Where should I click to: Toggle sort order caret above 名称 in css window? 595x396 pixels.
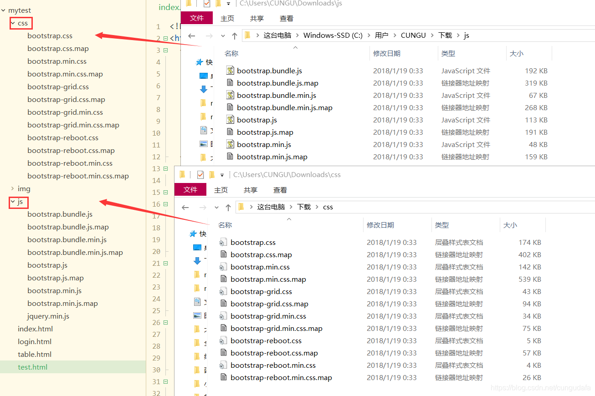(x=289, y=219)
